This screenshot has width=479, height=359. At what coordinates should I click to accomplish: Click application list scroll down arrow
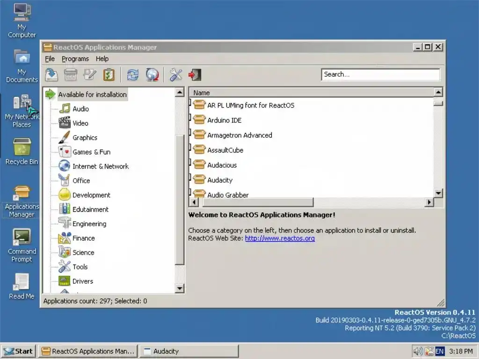point(438,193)
